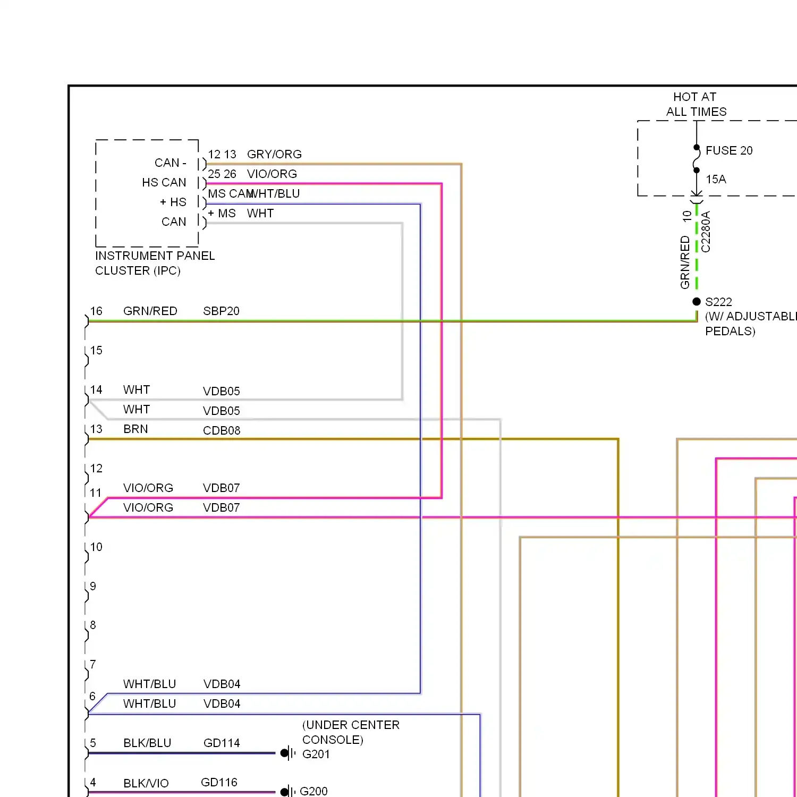Select the upper "VDB04" circuit code
This screenshot has width=797, height=797.
tap(222, 684)
